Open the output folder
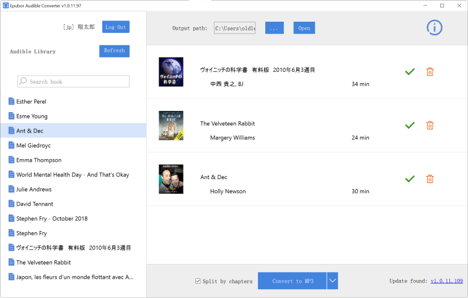468x298 pixels. (x=304, y=28)
